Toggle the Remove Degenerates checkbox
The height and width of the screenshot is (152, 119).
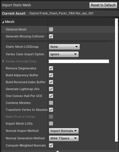51,68
